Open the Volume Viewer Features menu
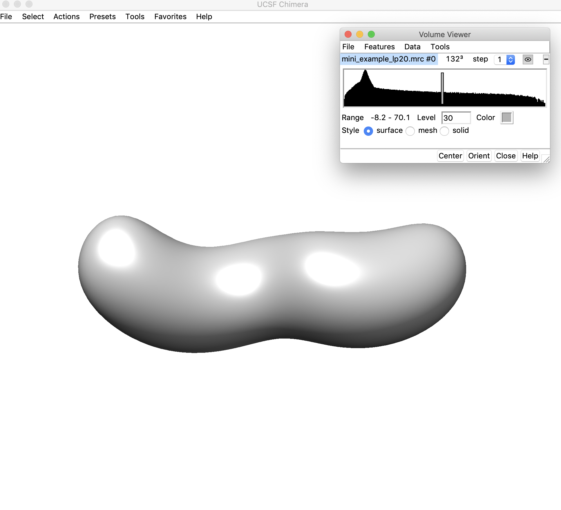This screenshot has width=561, height=510. (x=379, y=47)
